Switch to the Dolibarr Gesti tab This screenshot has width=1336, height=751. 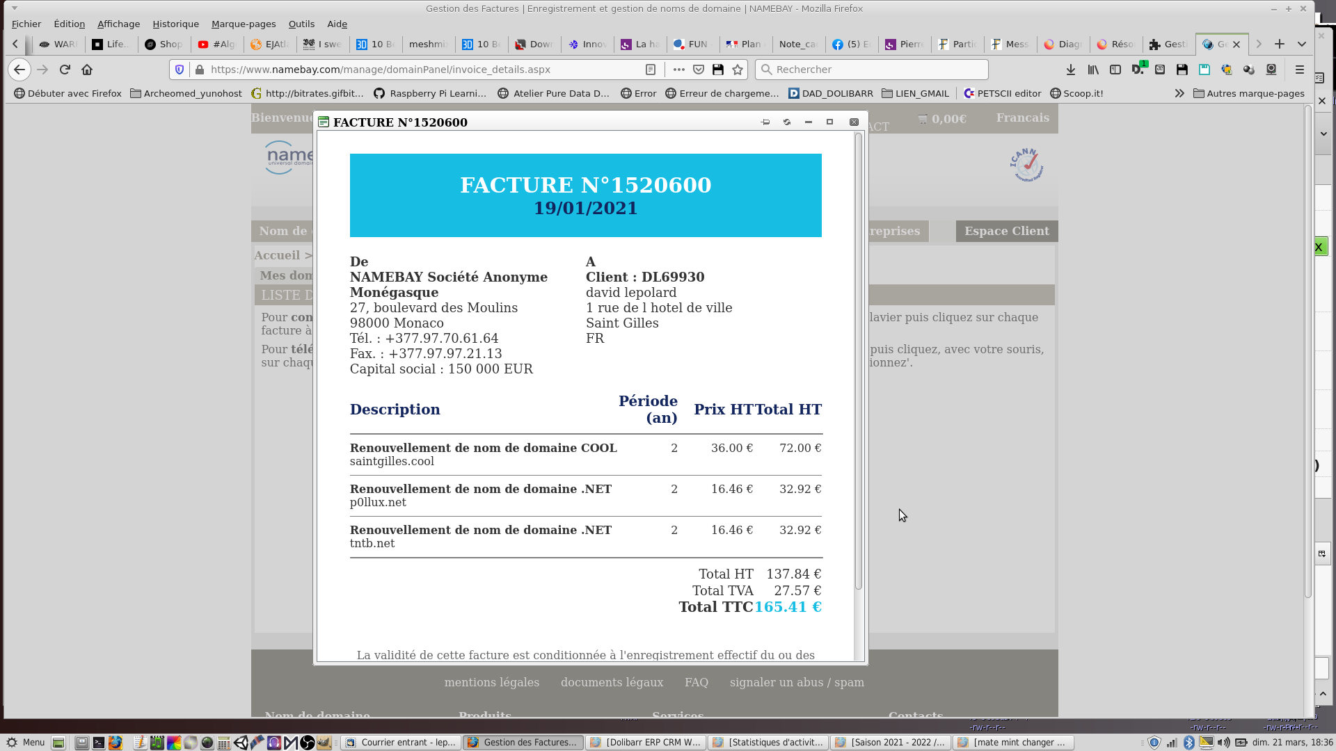(x=1169, y=44)
